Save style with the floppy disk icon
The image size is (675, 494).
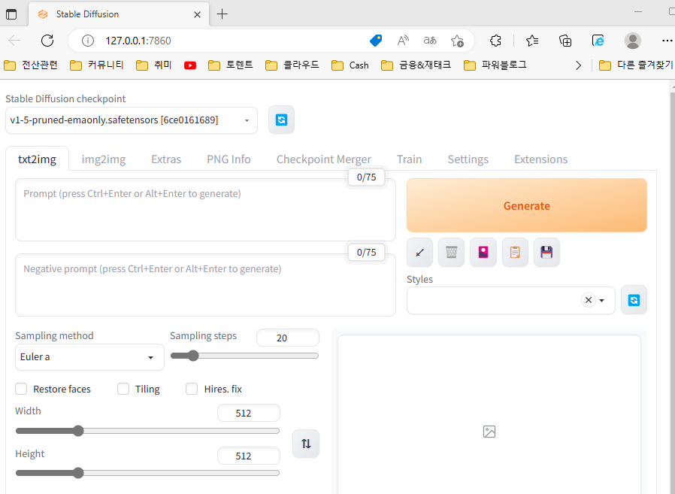[x=546, y=253]
